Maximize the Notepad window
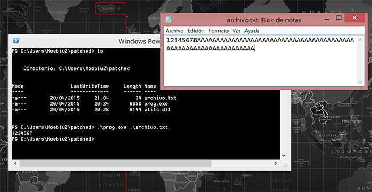 pyautogui.click(x=339, y=18)
